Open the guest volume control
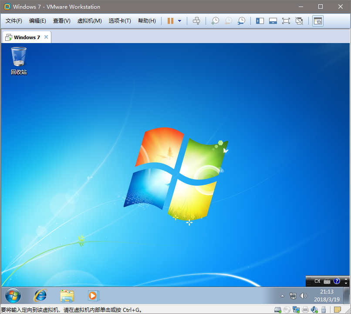The image size is (351, 314). pyautogui.click(x=304, y=296)
